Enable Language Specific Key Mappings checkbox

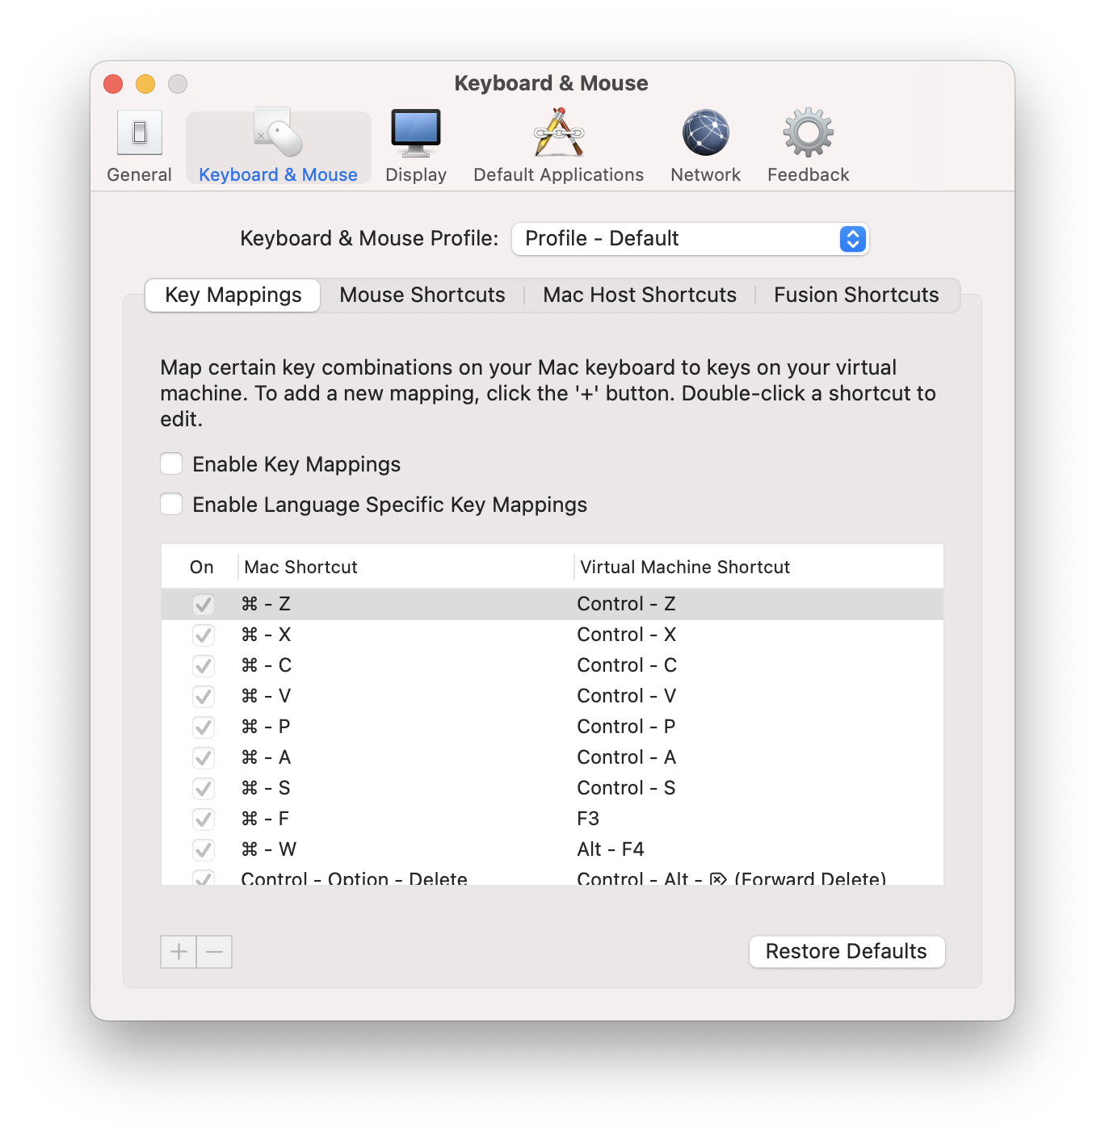pos(171,505)
